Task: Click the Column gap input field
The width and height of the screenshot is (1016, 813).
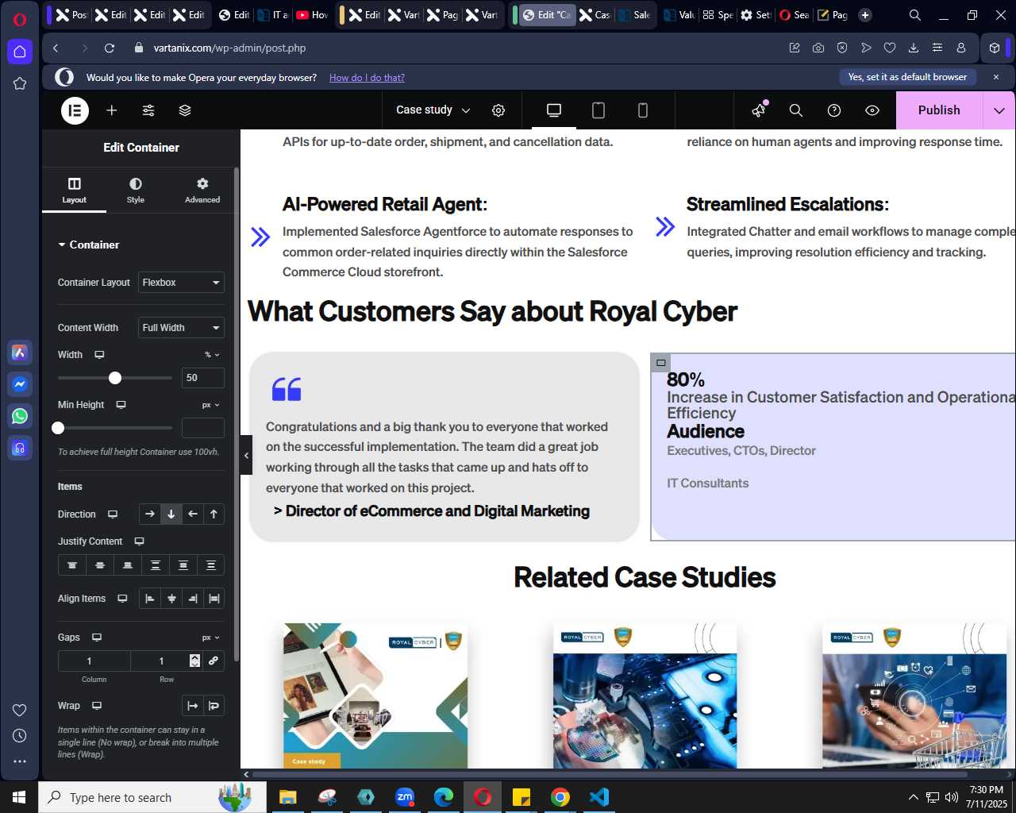Action: coord(94,661)
